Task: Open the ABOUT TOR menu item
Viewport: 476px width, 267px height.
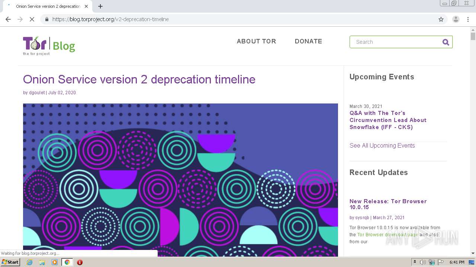Action: click(x=257, y=41)
